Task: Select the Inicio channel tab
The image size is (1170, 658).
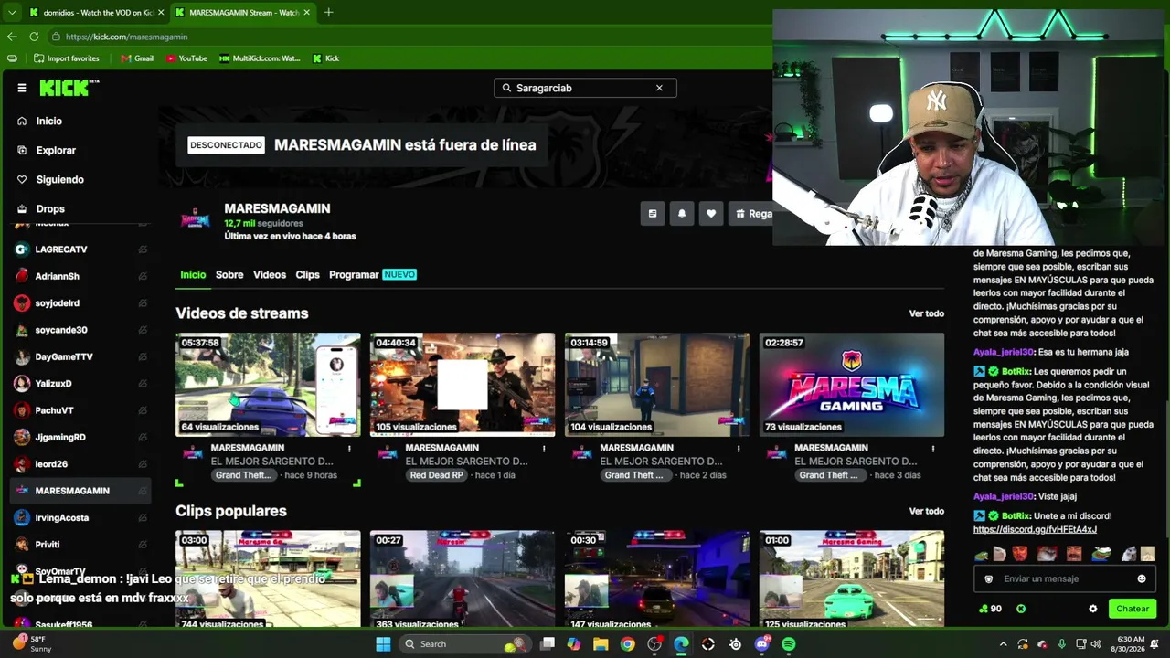Action: coord(193,274)
